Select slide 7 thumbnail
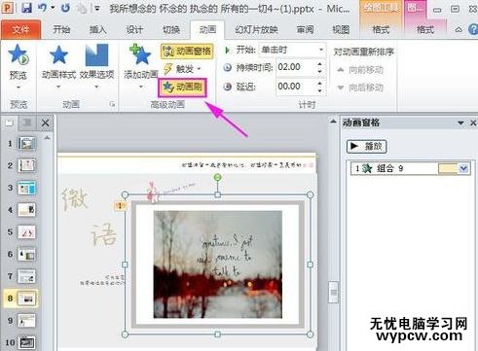Viewport: 478px width, 351px height. coord(27,276)
